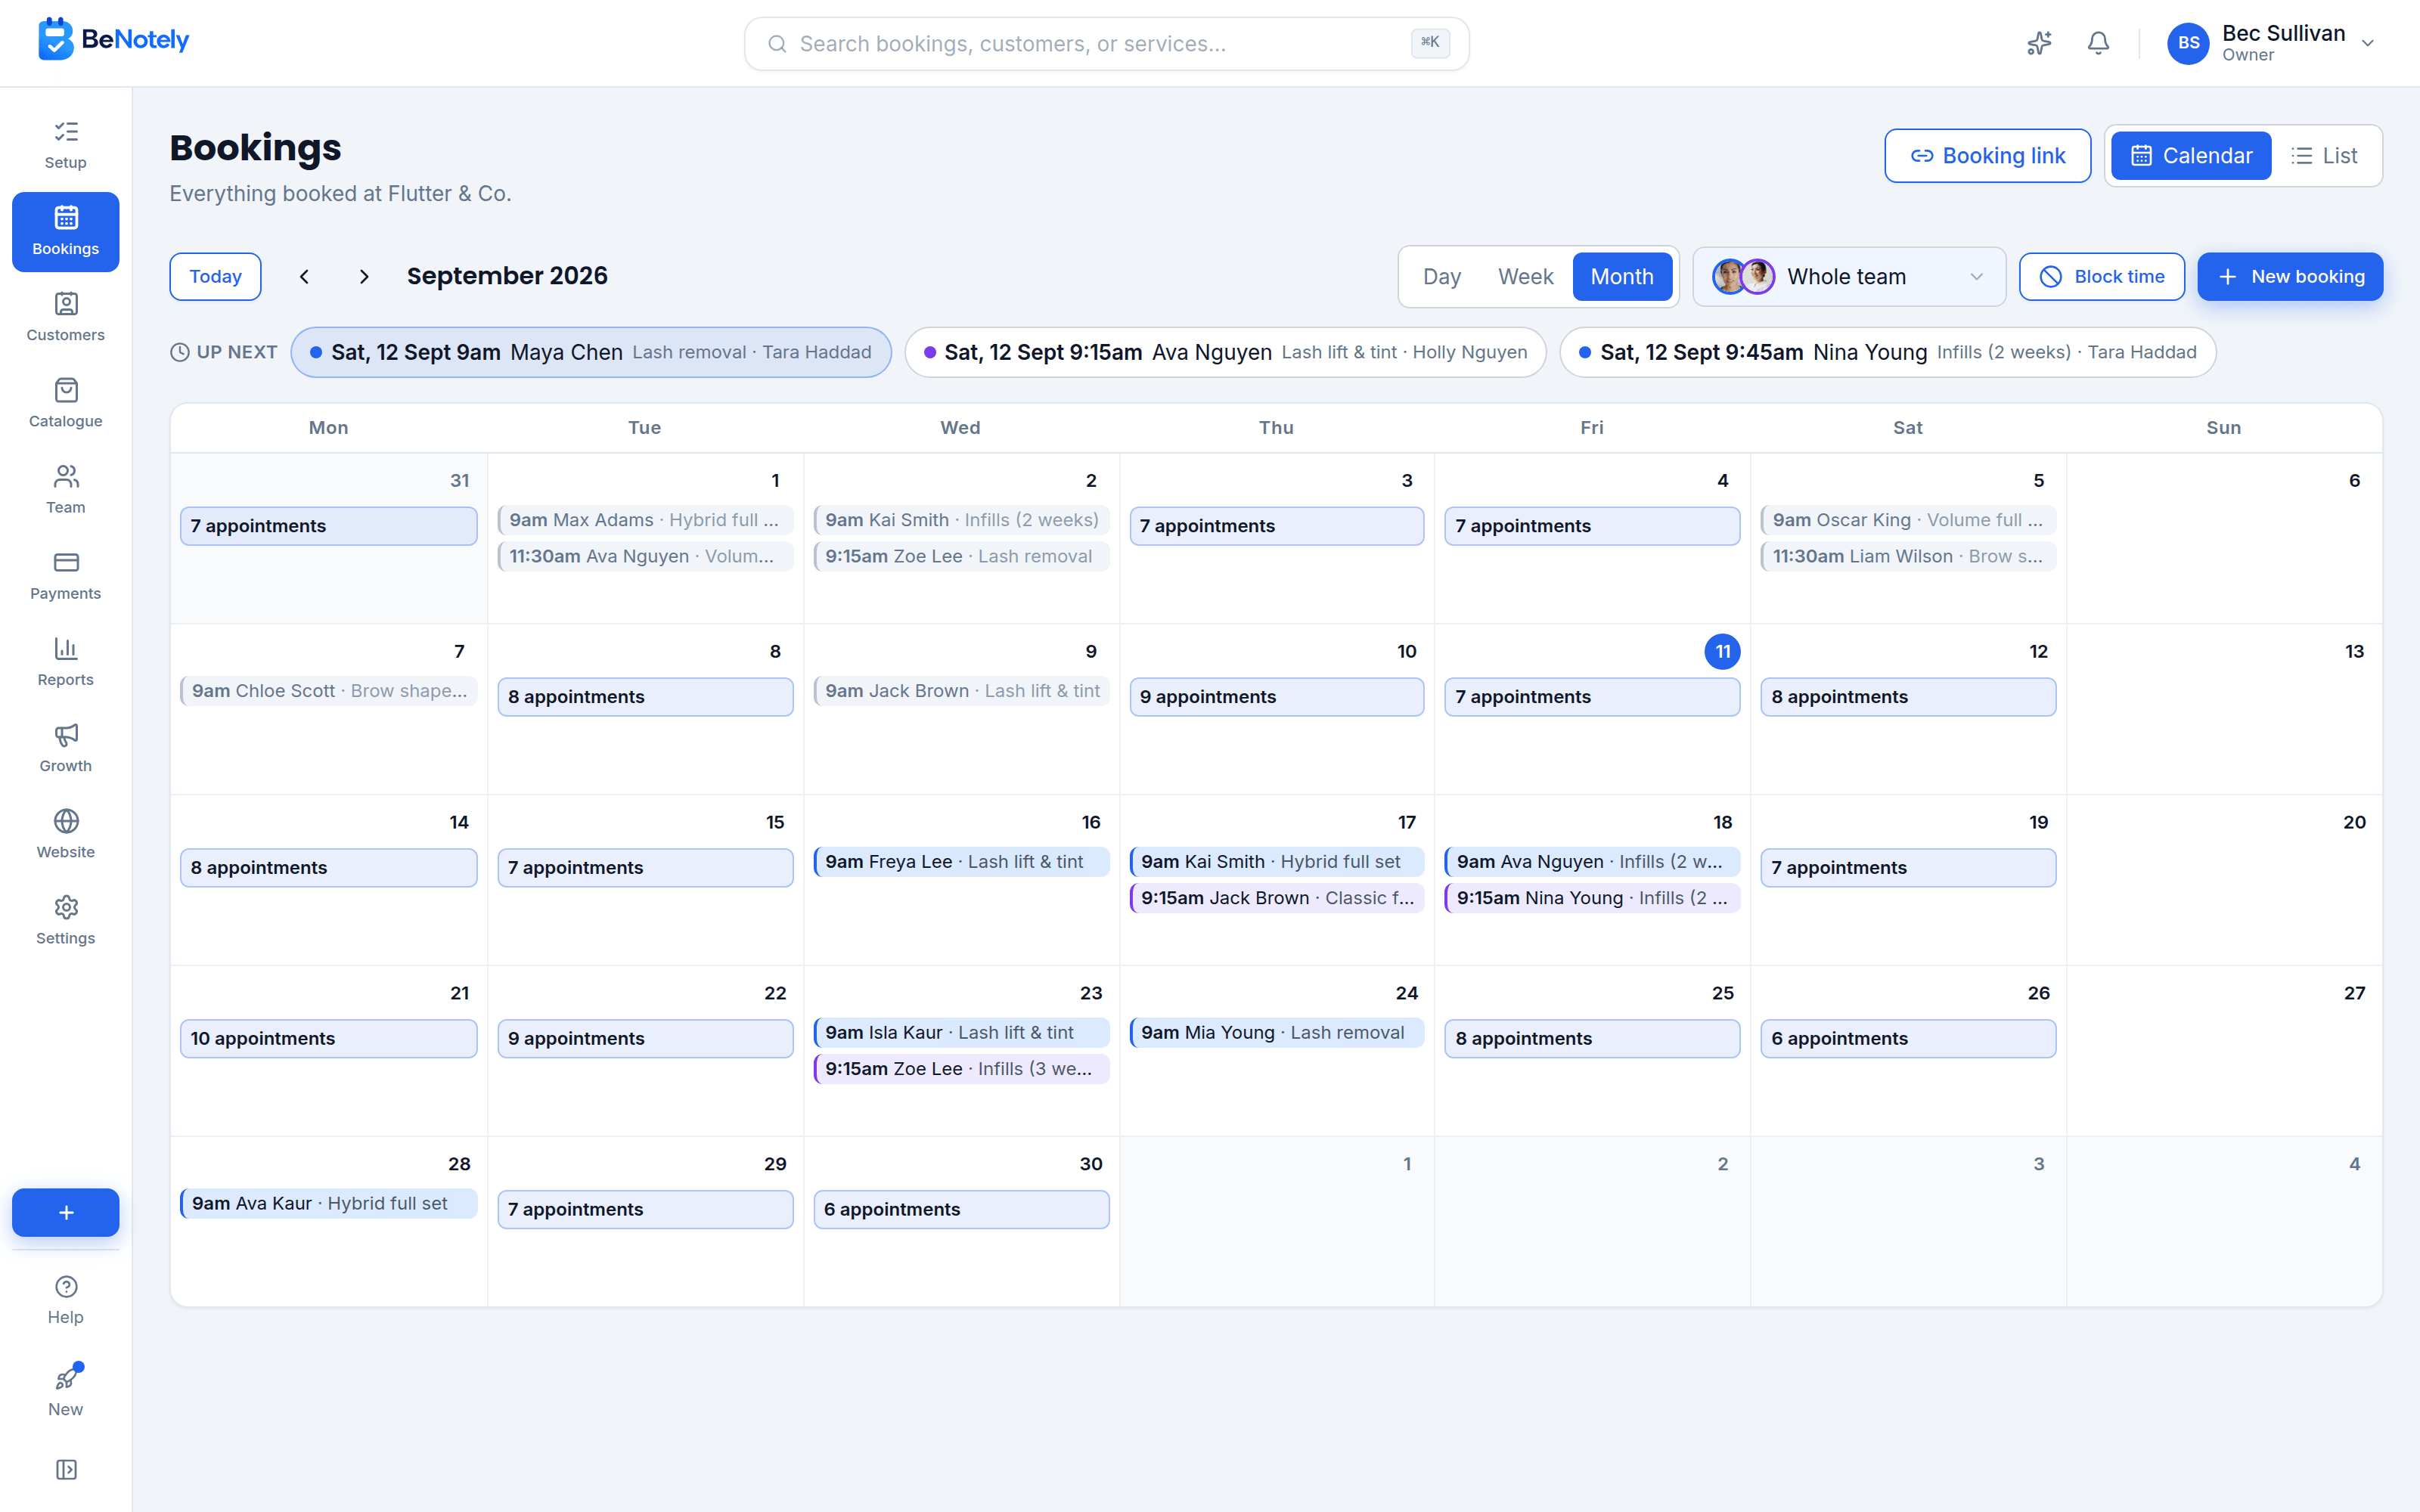Collapse the sidebar panel icon
Viewport: 2420px width, 1512px height.
pos(66,1469)
